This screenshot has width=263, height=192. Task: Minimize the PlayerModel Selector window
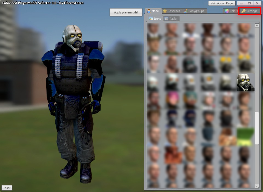pyautogui.click(x=241, y=3)
